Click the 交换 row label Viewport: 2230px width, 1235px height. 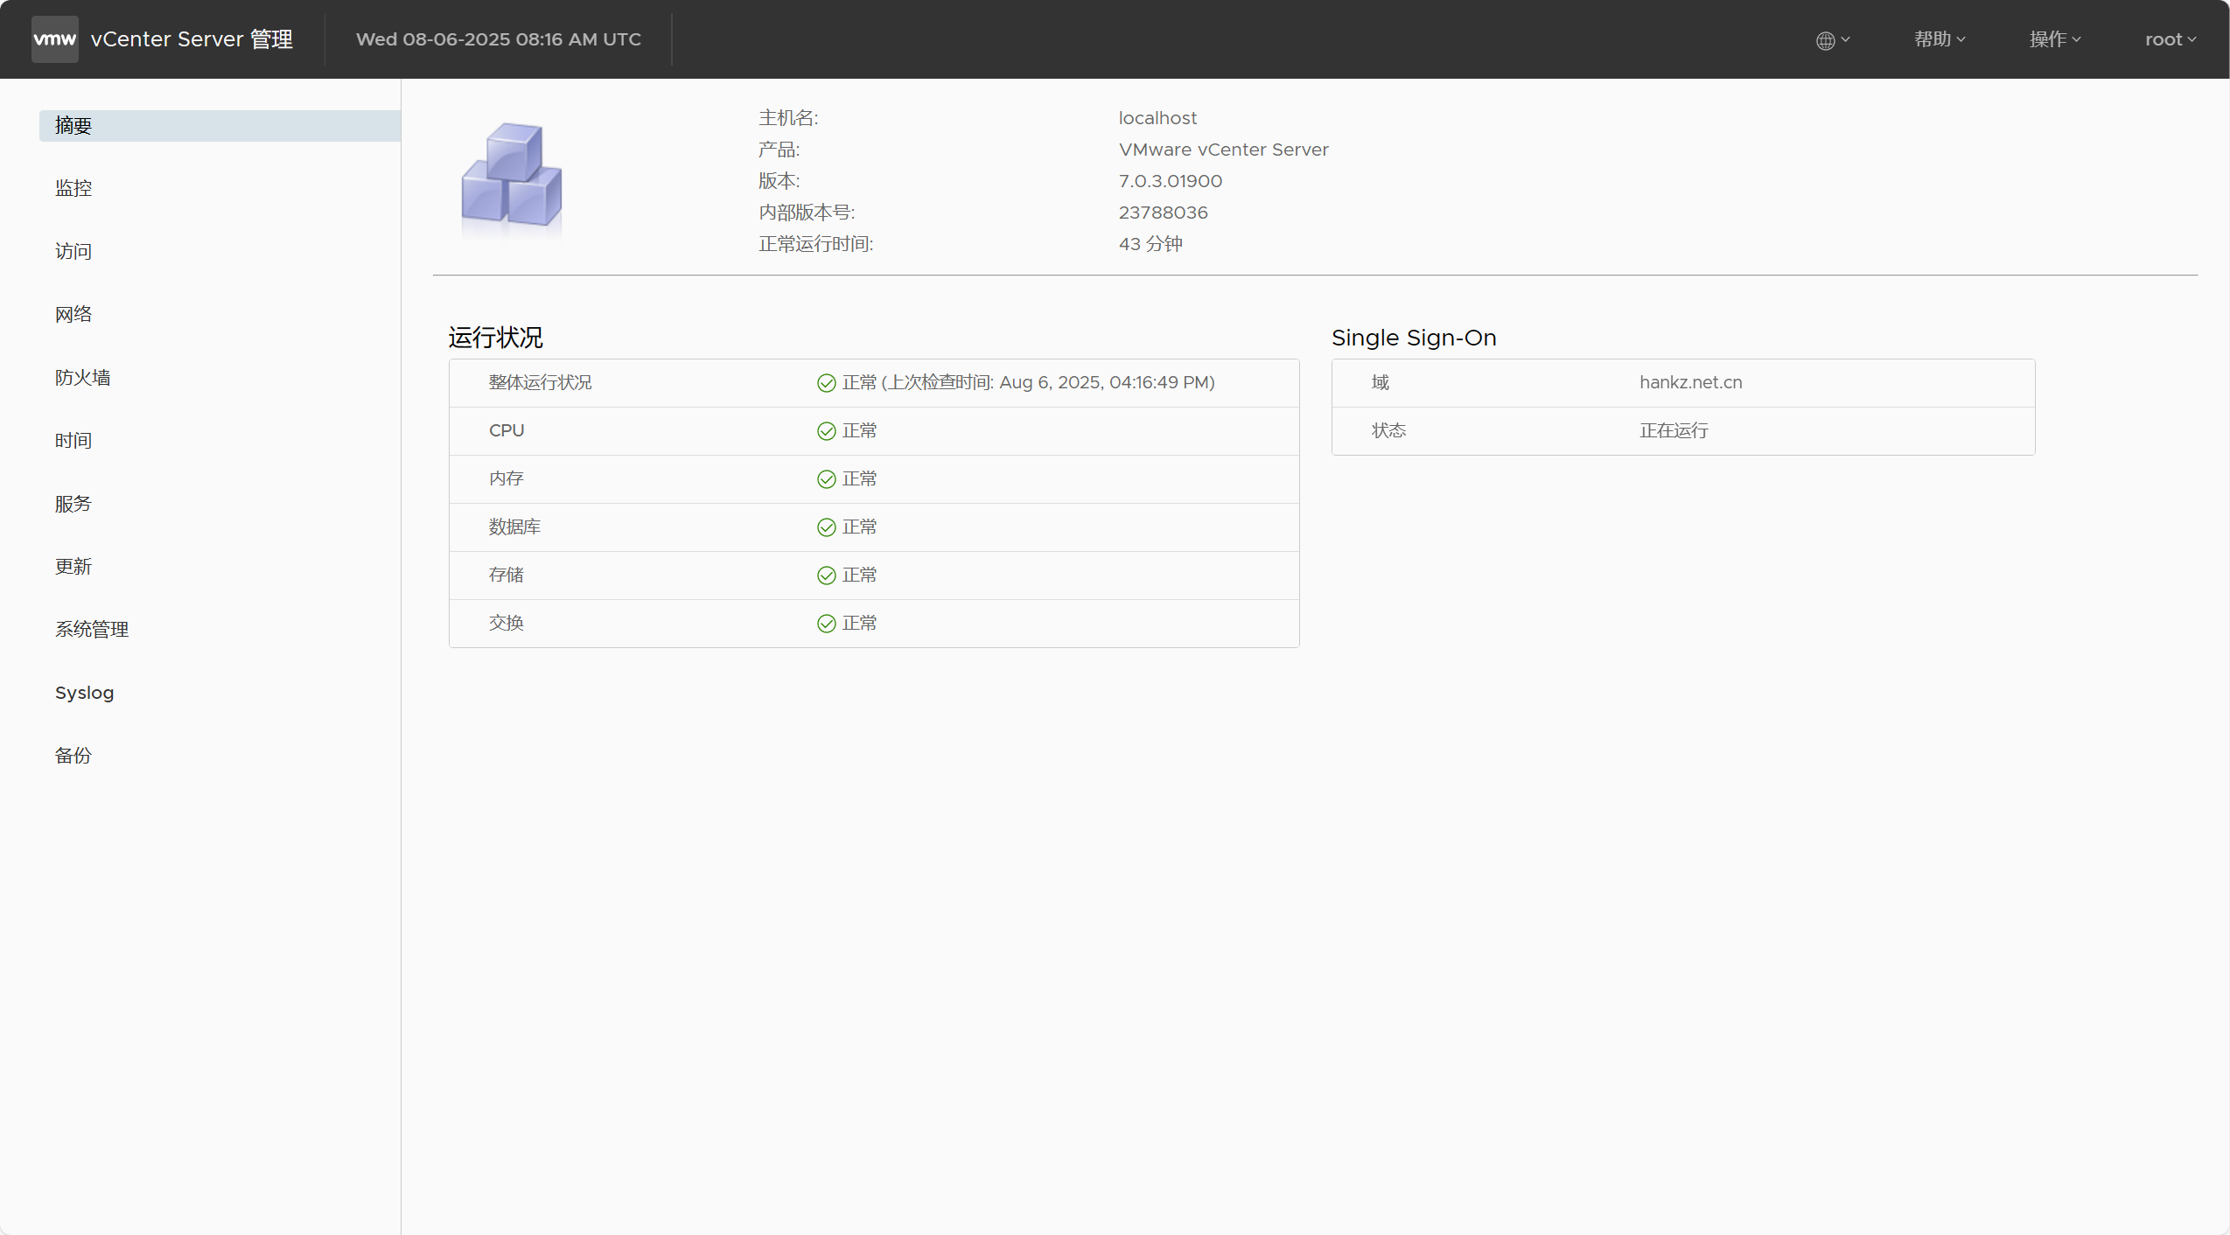click(506, 624)
